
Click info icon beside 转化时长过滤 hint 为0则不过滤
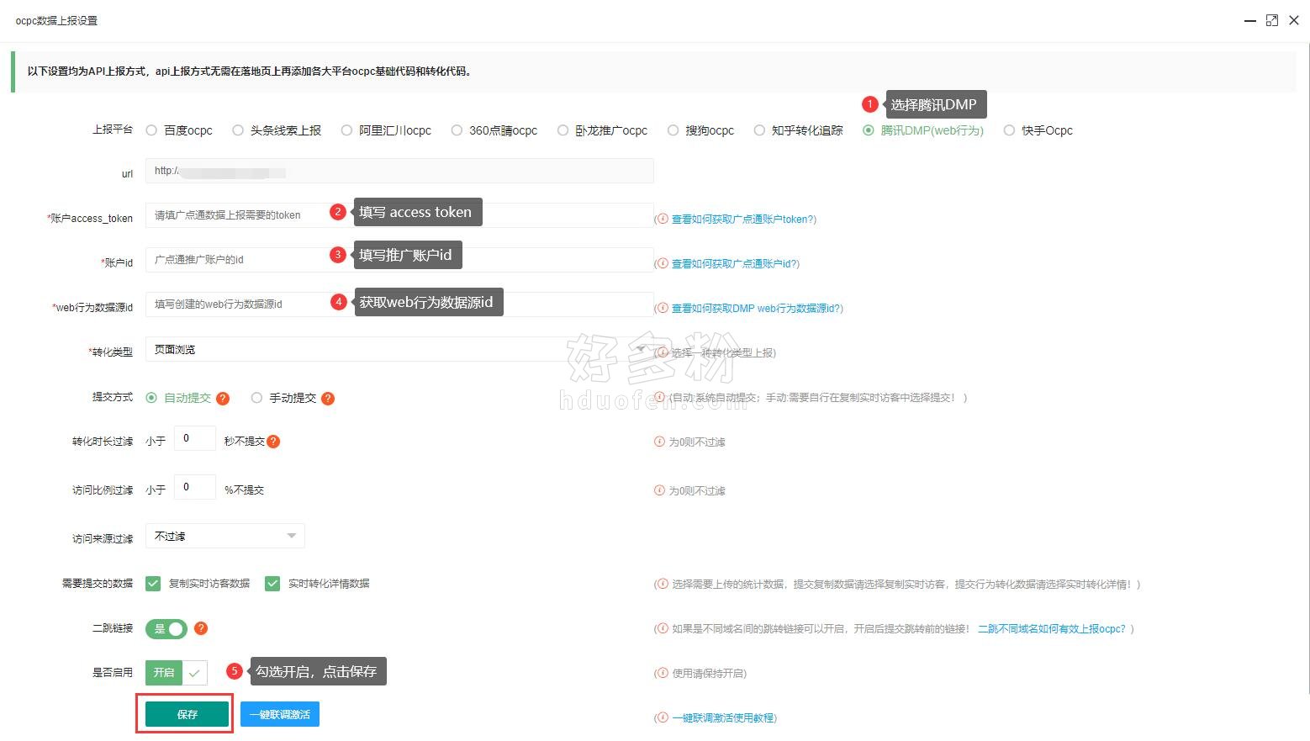(x=660, y=442)
